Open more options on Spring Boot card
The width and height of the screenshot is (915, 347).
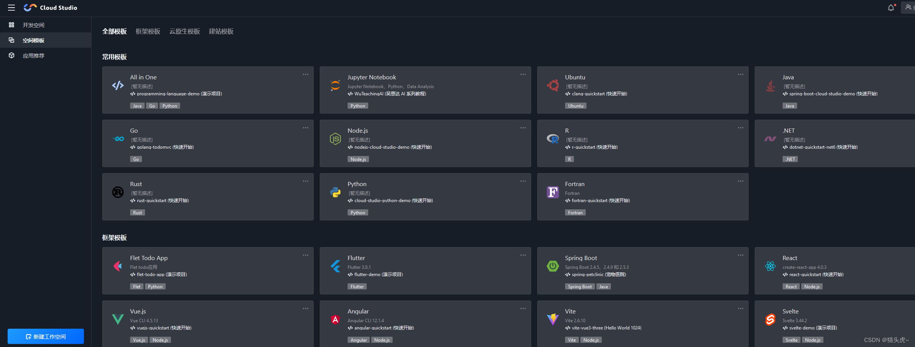click(741, 255)
